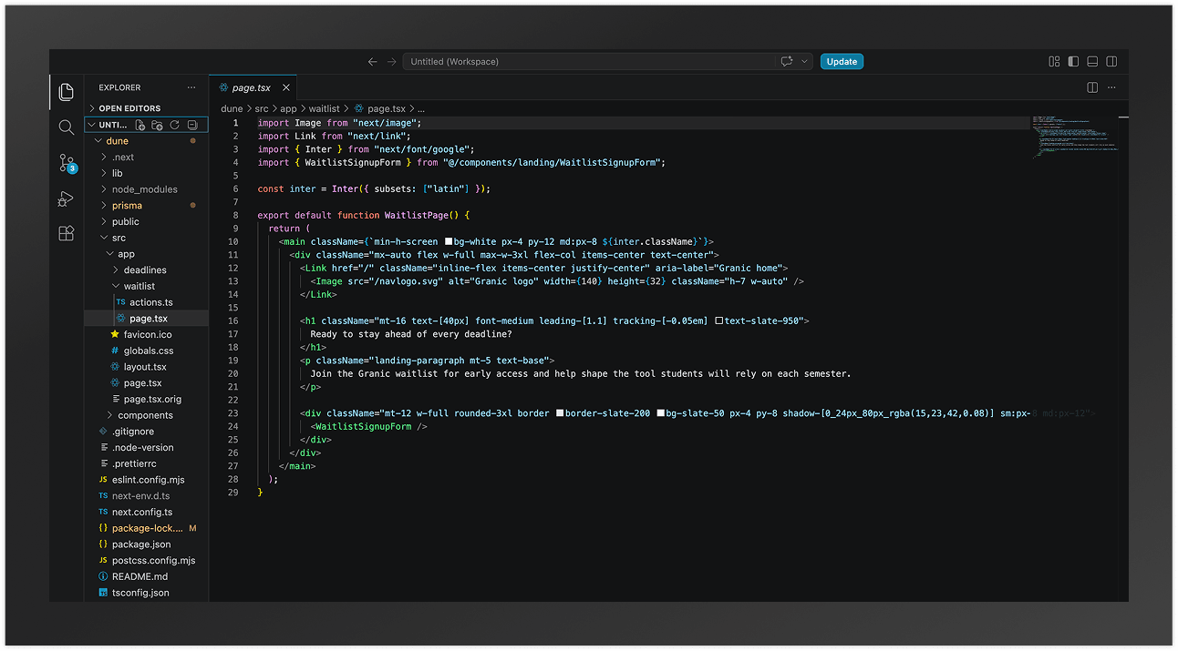Open Customize Layout icon in title bar
1178x651 pixels.
point(1054,62)
